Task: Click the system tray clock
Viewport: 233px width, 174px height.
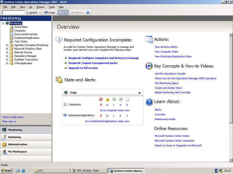Action: tap(227, 171)
